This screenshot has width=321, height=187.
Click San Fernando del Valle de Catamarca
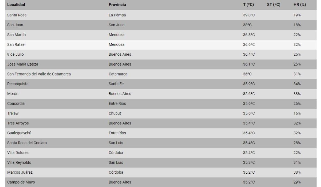coord(39,74)
